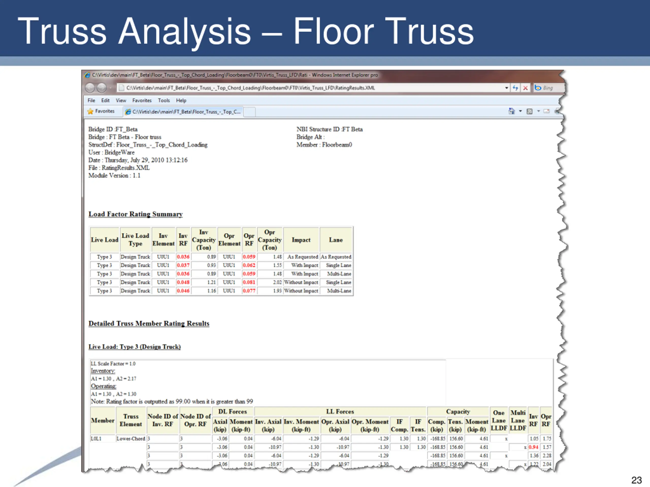Click the Module Version : 1.1 line
This screenshot has height=487, width=650.
tap(114, 176)
